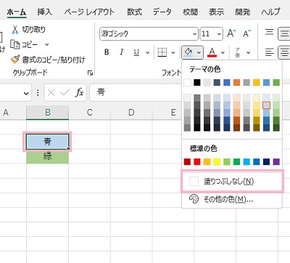This screenshot has height=263, width=290.
Task: Open the 校閲 tab
Action: [190, 12]
